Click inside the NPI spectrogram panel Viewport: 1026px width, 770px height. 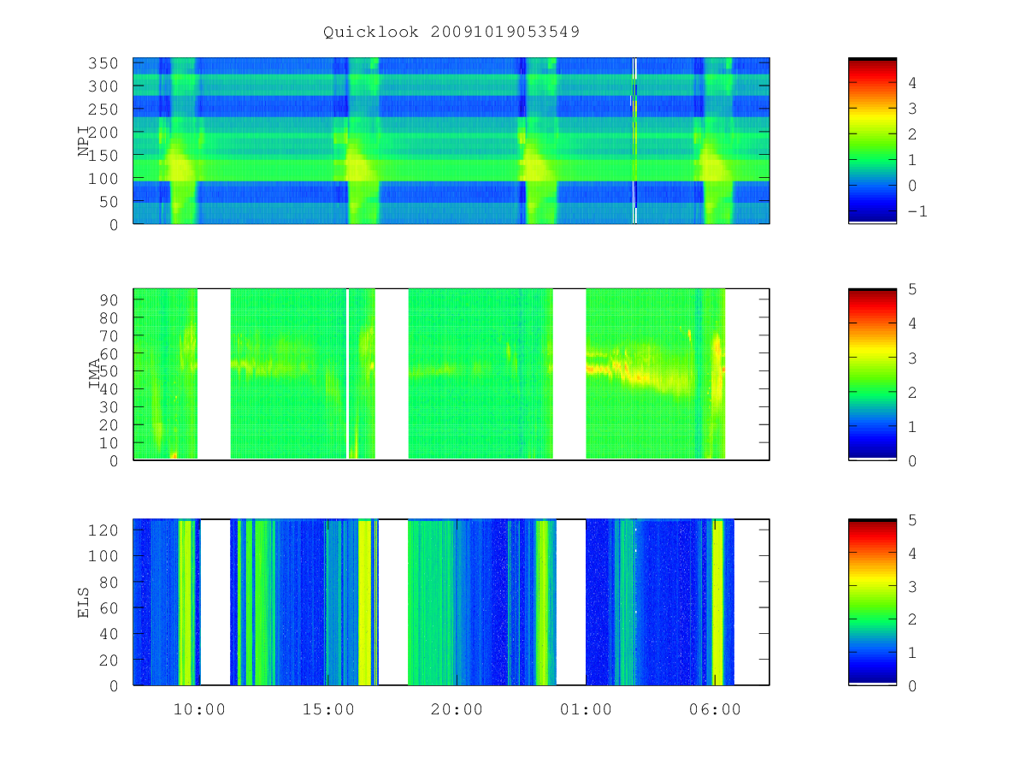pos(451,140)
